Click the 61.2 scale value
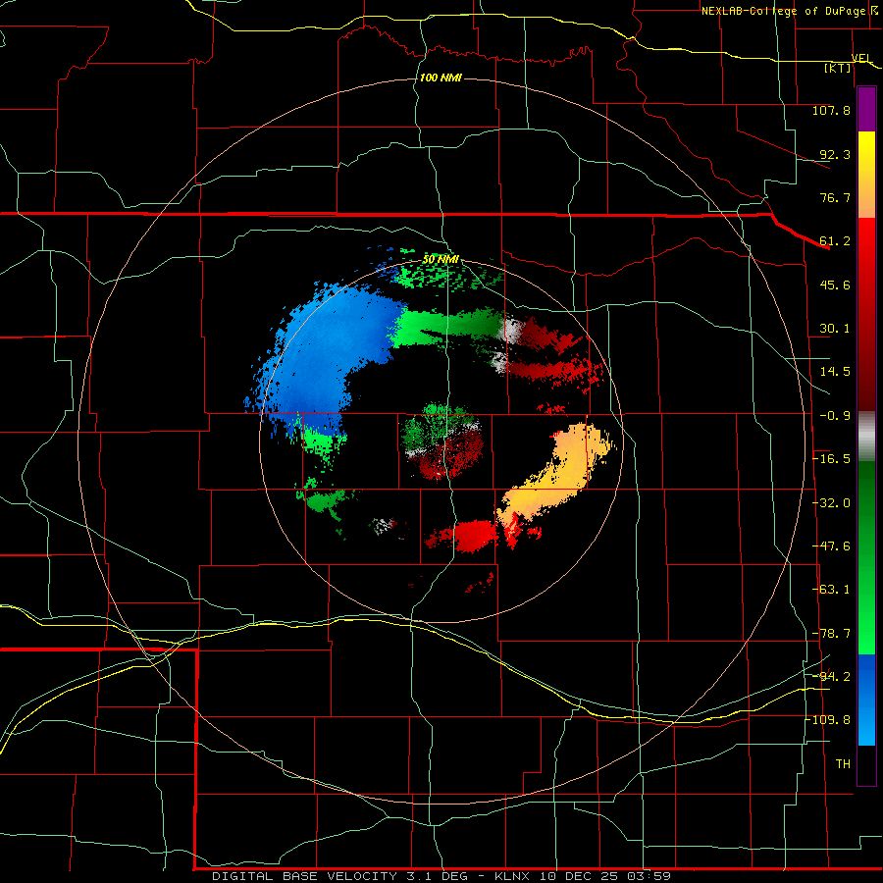 (835, 241)
